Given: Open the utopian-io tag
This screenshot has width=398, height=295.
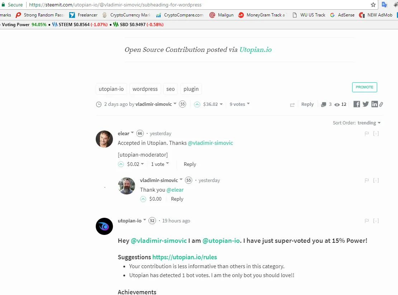Looking at the screenshot, I should pyautogui.click(x=111, y=89).
